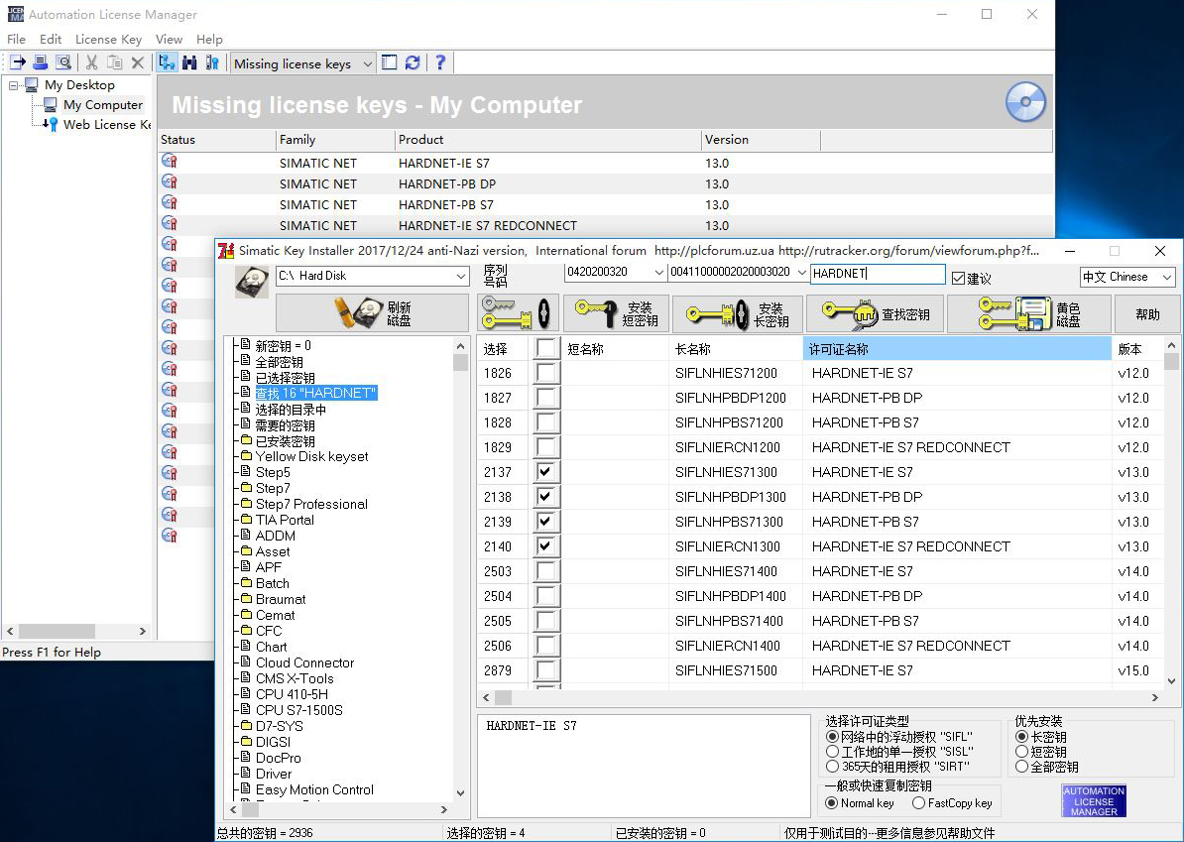Viewport: 1184px width, 842px height.
Task: Open the License Key menu
Action: click(x=108, y=40)
